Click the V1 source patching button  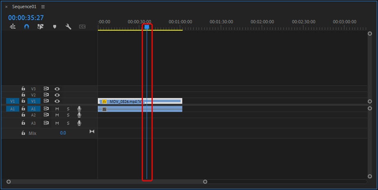coord(12,101)
